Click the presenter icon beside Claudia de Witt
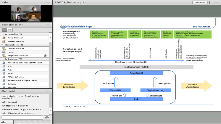221x124 pixels. pyautogui.click(x=4, y=48)
